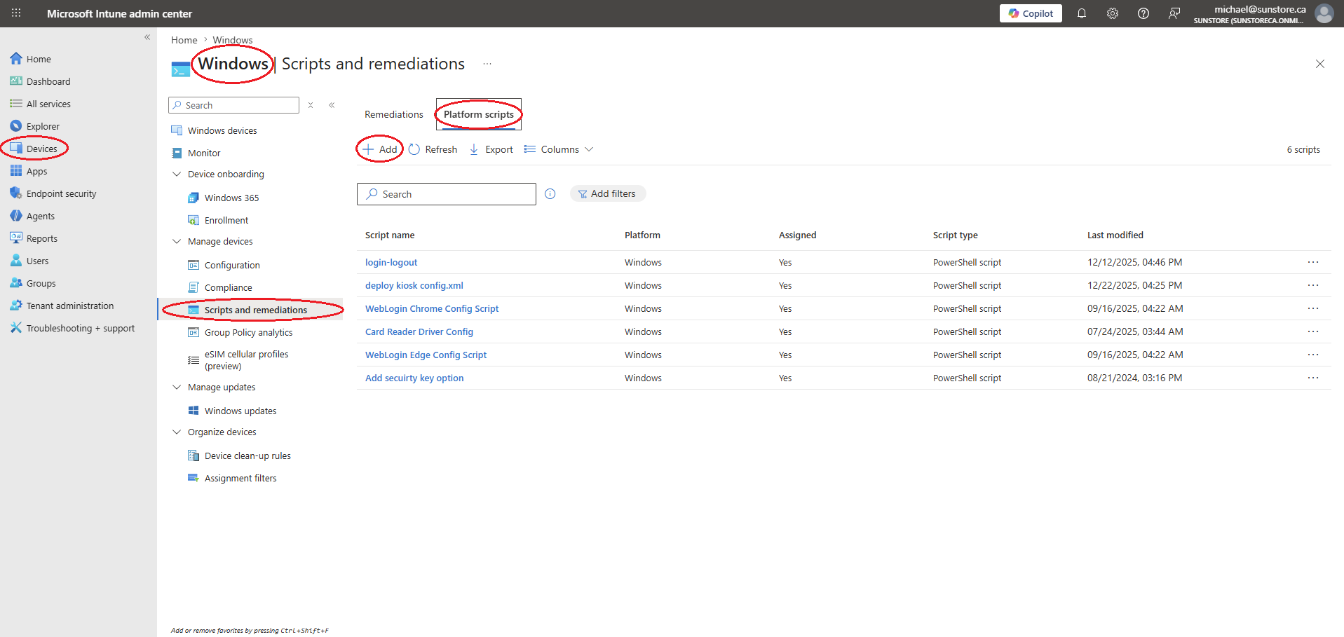This screenshot has width=1344, height=637.
Task: Export the scripts list
Action: click(x=491, y=149)
